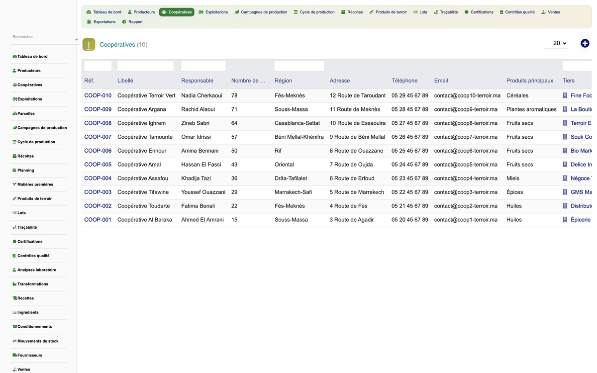
Task: Click building icon next to Souk Go tiers
Action: [x=565, y=137]
